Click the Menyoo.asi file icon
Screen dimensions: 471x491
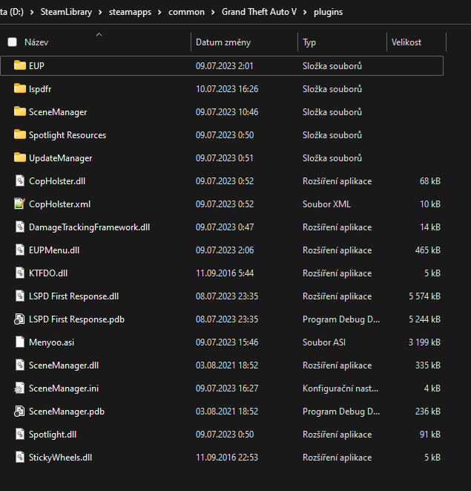20,342
